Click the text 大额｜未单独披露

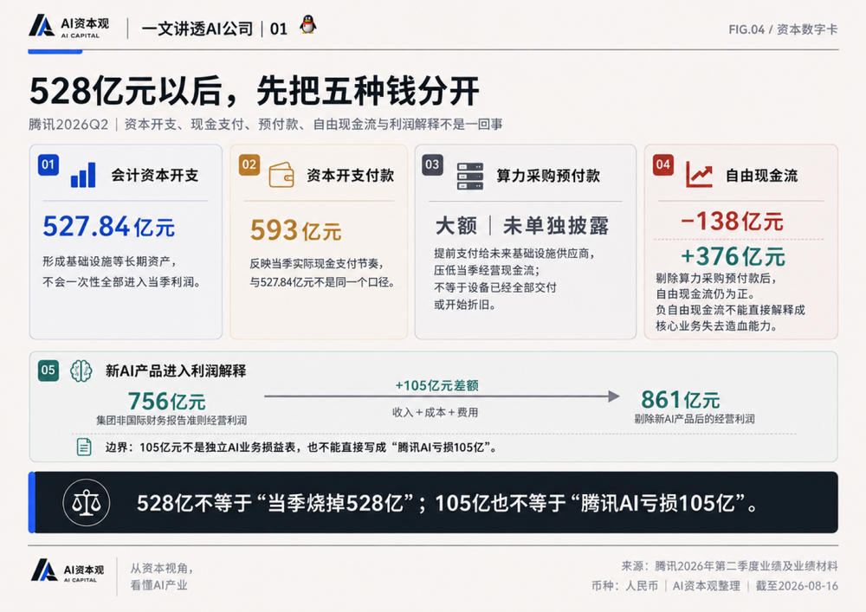pyautogui.click(x=522, y=226)
